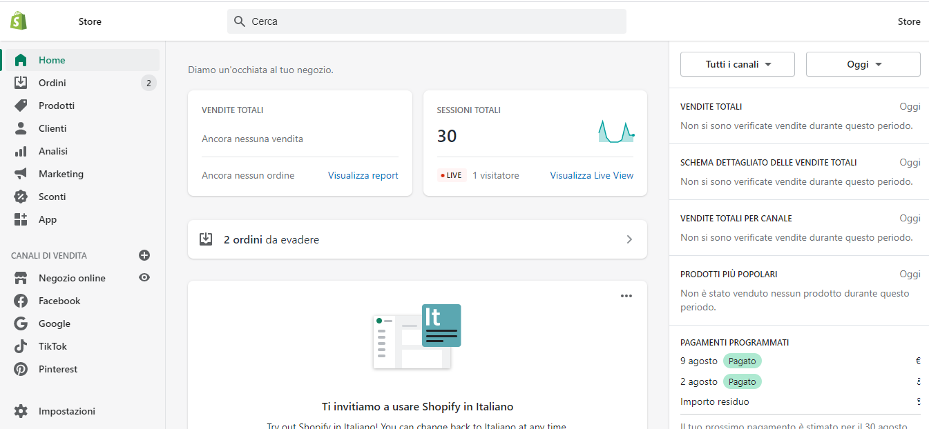The height and width of the screenshot is (429, 929).
Task: Open the Oggi date range dropdown
Action: 863,64
